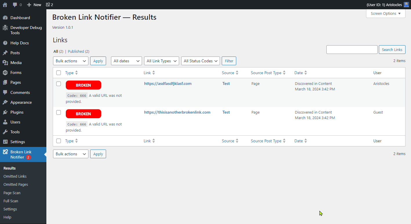Click the home icon in the admin bar

pos(5,4)
